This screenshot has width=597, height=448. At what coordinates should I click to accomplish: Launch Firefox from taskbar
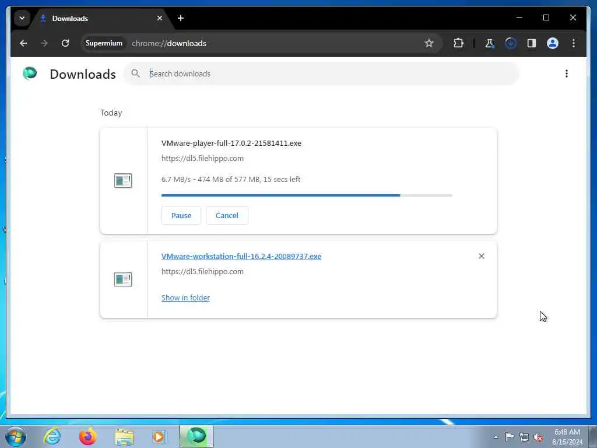coord(87,436)
